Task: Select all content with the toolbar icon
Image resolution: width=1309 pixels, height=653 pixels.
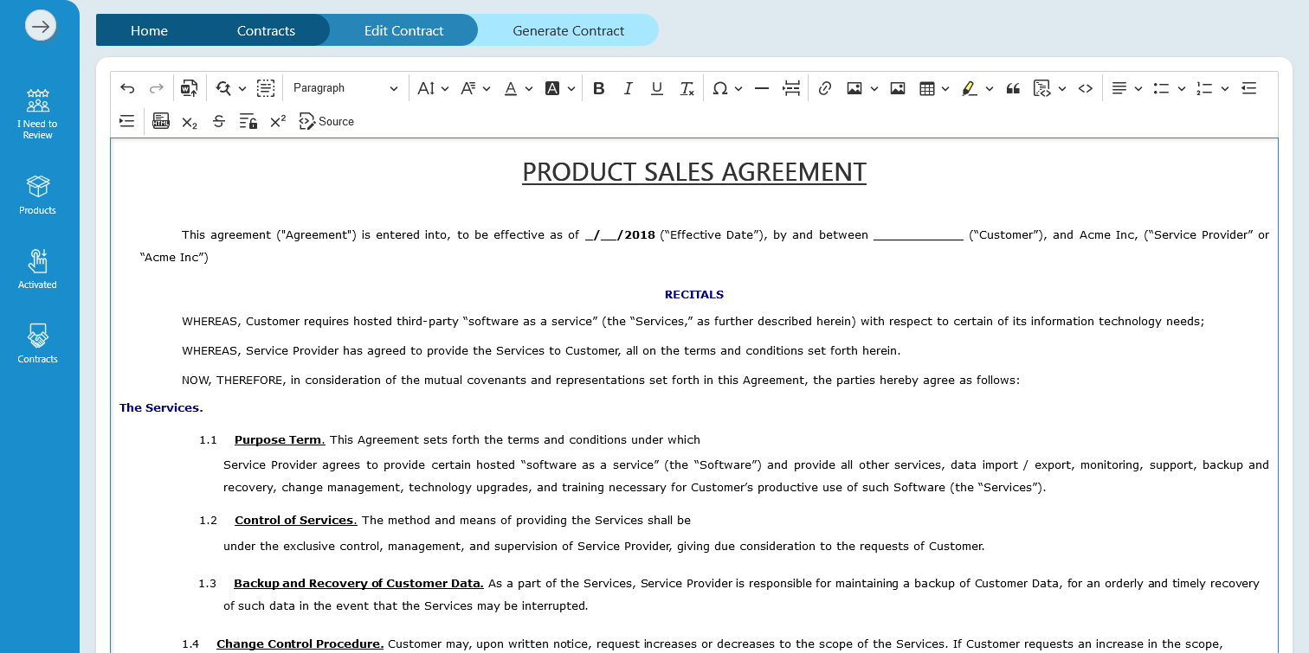Action: 266,88
